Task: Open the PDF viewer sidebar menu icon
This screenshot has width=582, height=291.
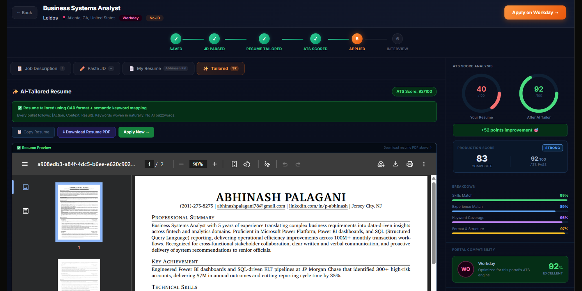Action: pos(25,164)
